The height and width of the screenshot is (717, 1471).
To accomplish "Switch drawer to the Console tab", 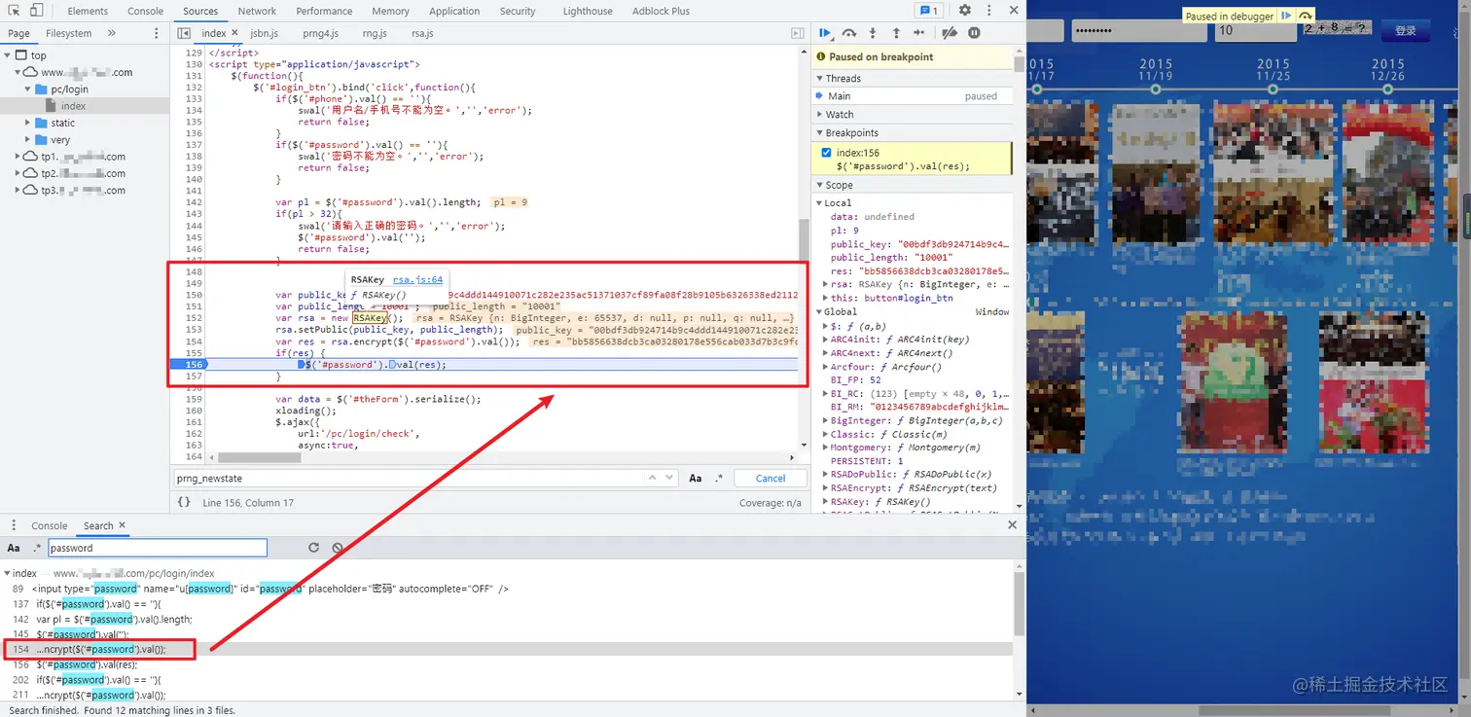I will pos(49,525).
